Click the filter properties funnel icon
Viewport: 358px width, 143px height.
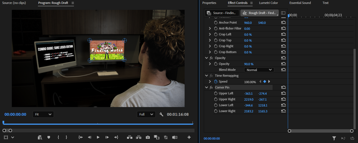[x=334, y=138]
